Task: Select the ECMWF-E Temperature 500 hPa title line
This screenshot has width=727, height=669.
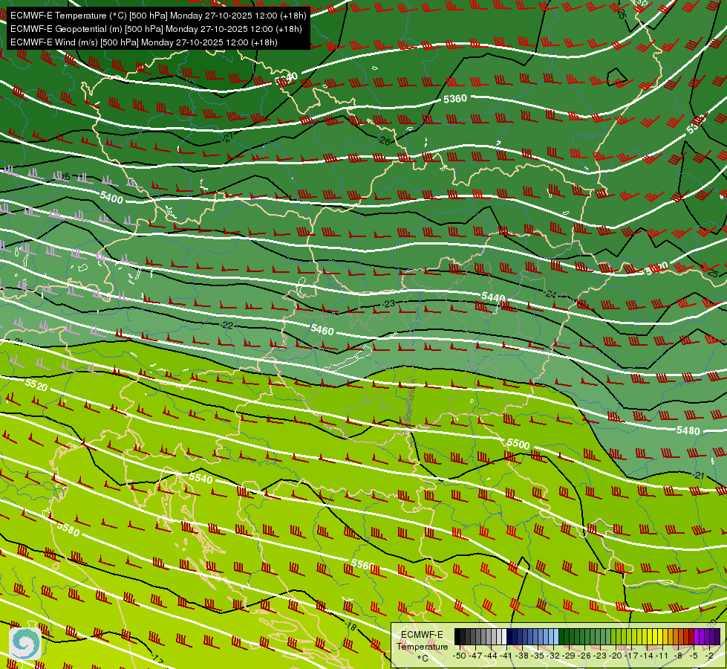Action: point(158,16)
